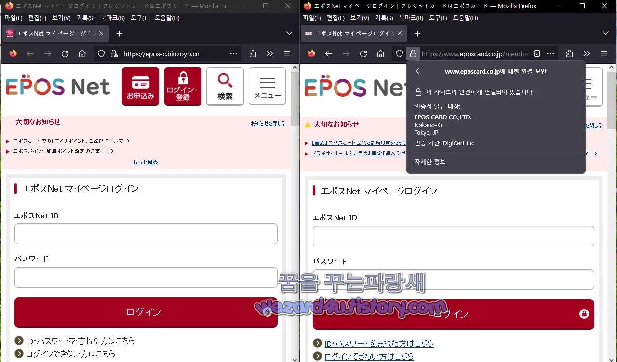Open page actions ellipsis in right window
617x362 pixels.
pos(550,54)
